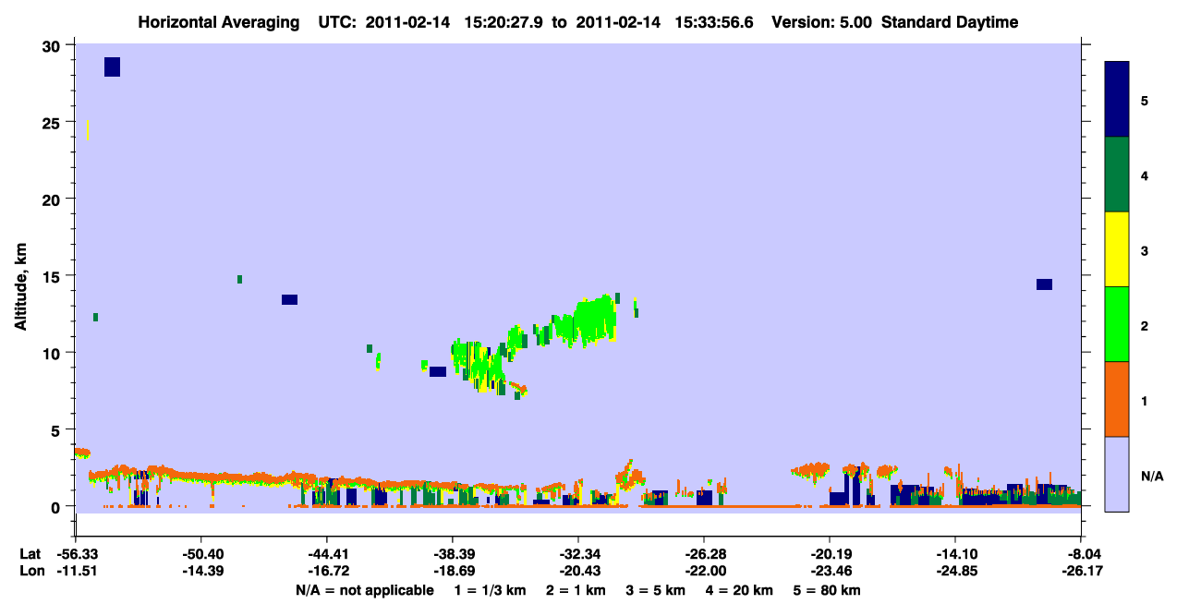Click longitude value -24.85
The image size is (1201, 616).
(x=955, y=571)
